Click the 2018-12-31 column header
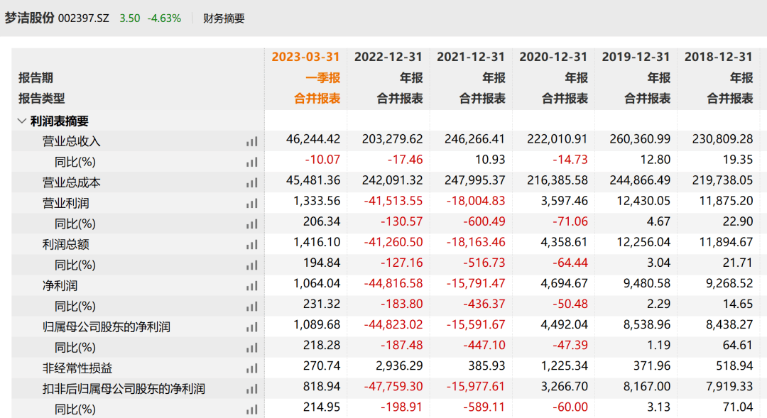Image resolution: width=767 pixels, height=418 pixels. click(x=718, y=57)
